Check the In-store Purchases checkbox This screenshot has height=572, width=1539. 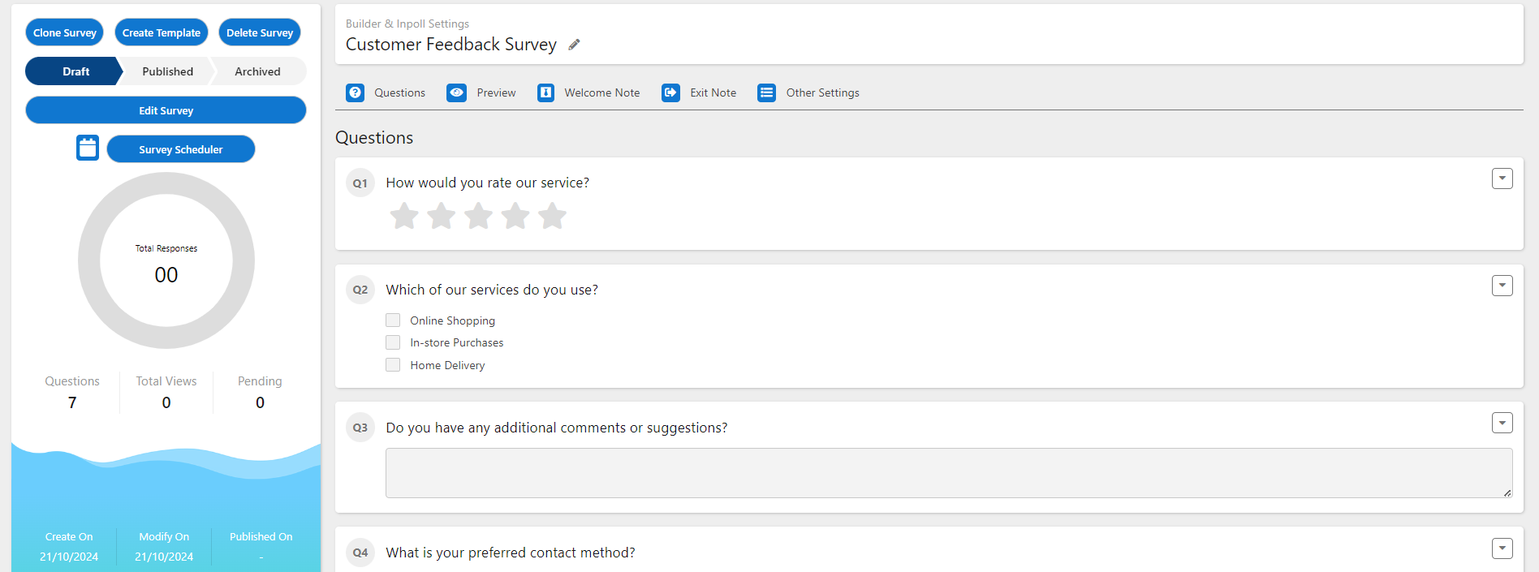[393, 342]
